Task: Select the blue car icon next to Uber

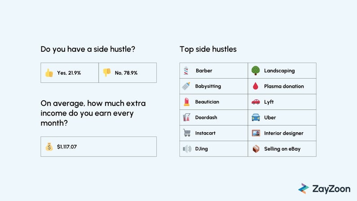Action: click(256, 117)
